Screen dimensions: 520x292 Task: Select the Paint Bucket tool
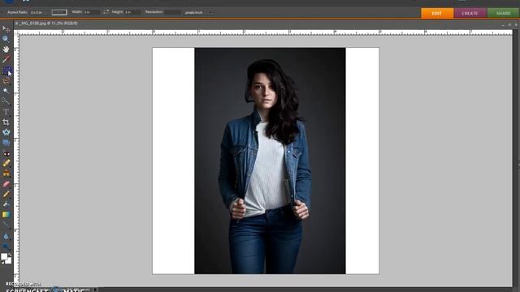click(x=6, y=204)
